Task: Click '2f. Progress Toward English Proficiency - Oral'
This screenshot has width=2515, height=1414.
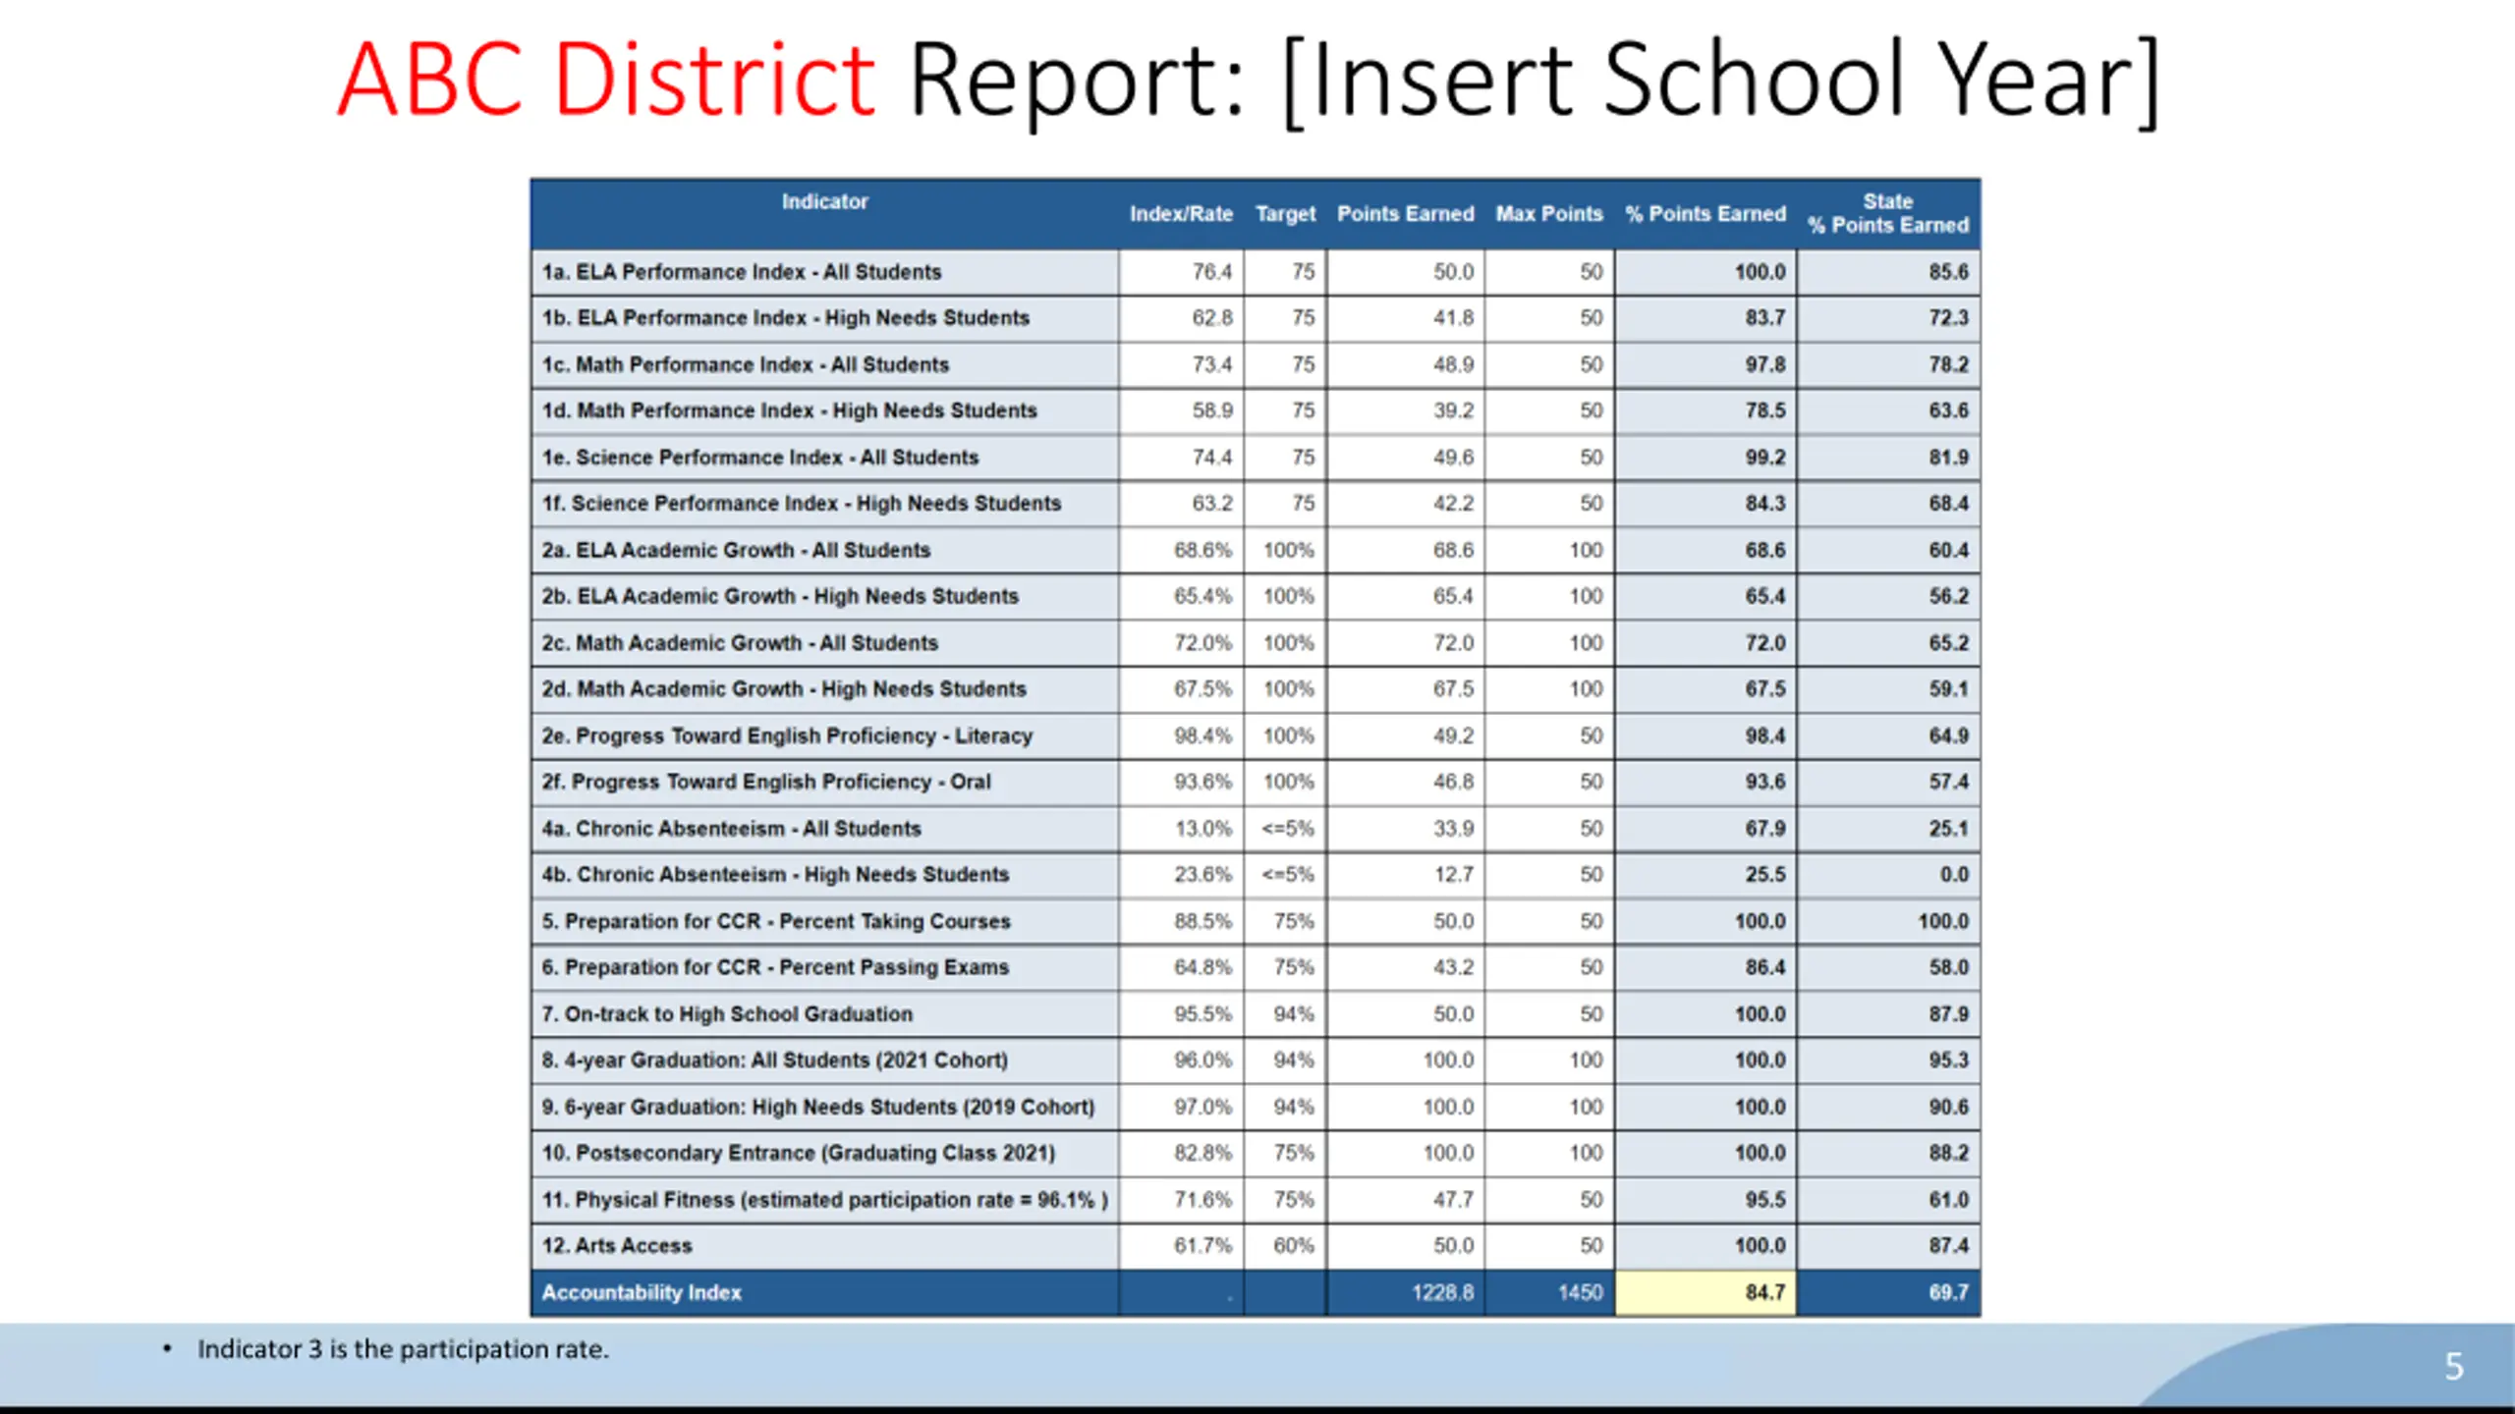Action: click(x=766, y=782)
